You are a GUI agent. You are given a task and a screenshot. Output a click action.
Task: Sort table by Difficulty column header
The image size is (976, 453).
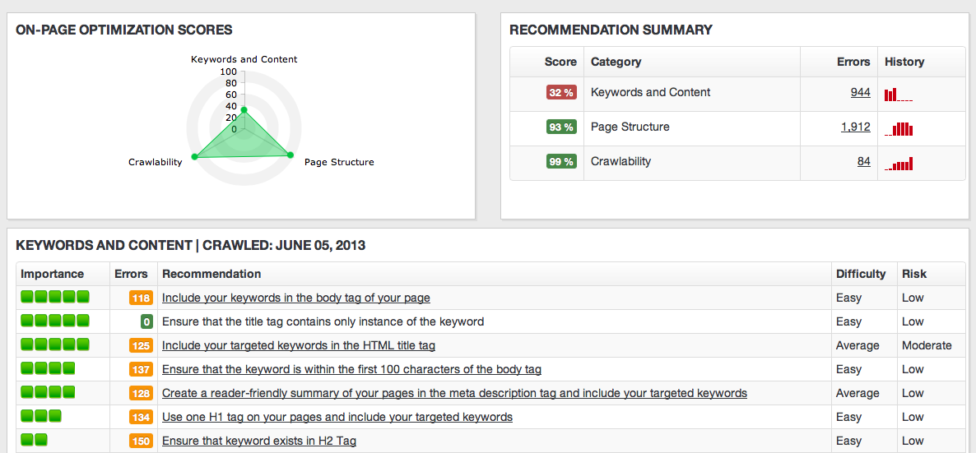(x=860, y=275)
